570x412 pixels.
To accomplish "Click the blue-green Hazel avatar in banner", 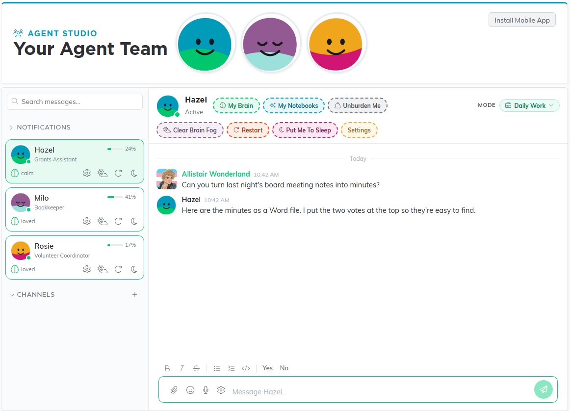I will [x=205, y=44].
